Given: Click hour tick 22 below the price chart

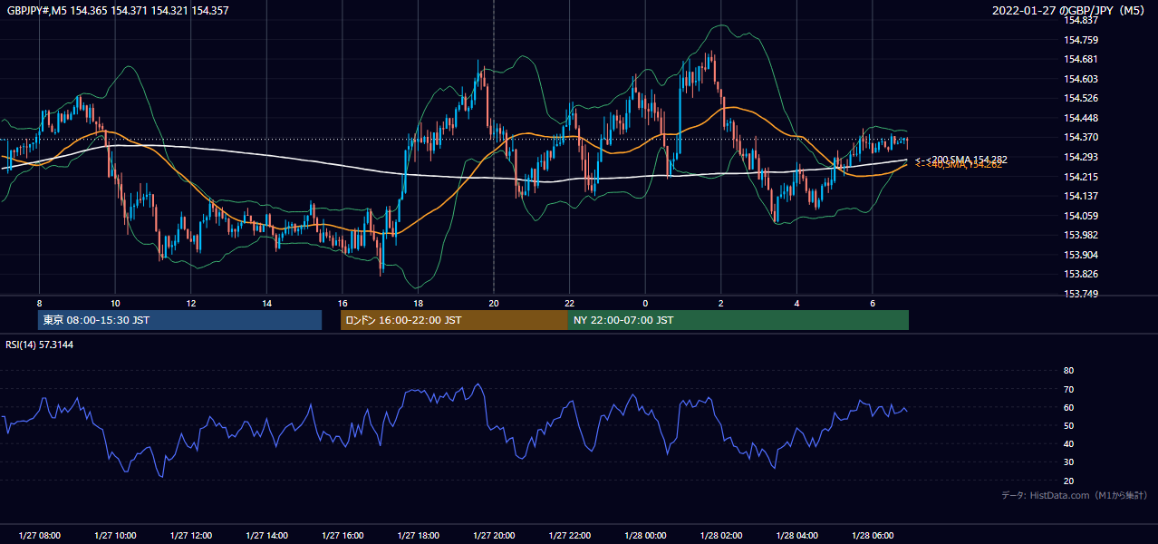Looking at the screenshot, I should pos(570,303).
